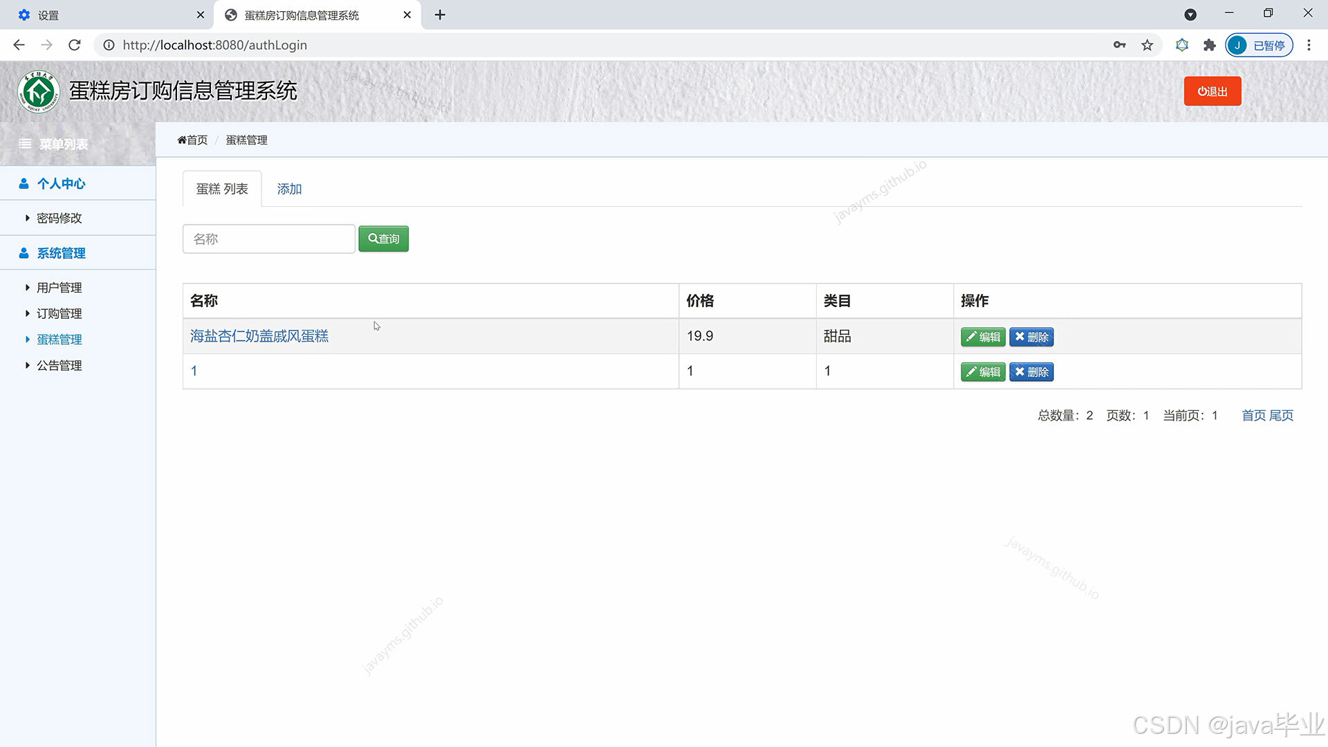Click the tab search dropdown in the title bar

[1190, 15]
